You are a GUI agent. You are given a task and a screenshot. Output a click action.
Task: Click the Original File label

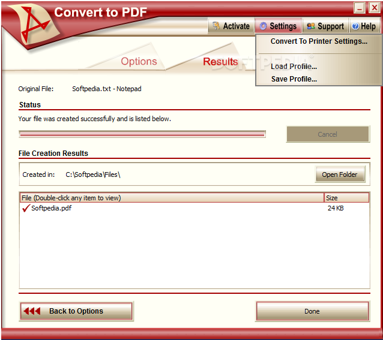pyautogui.click(x=36, y=89)
